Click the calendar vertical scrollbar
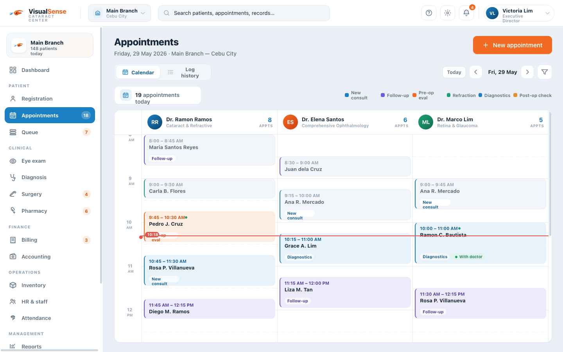 coord(550,173)
